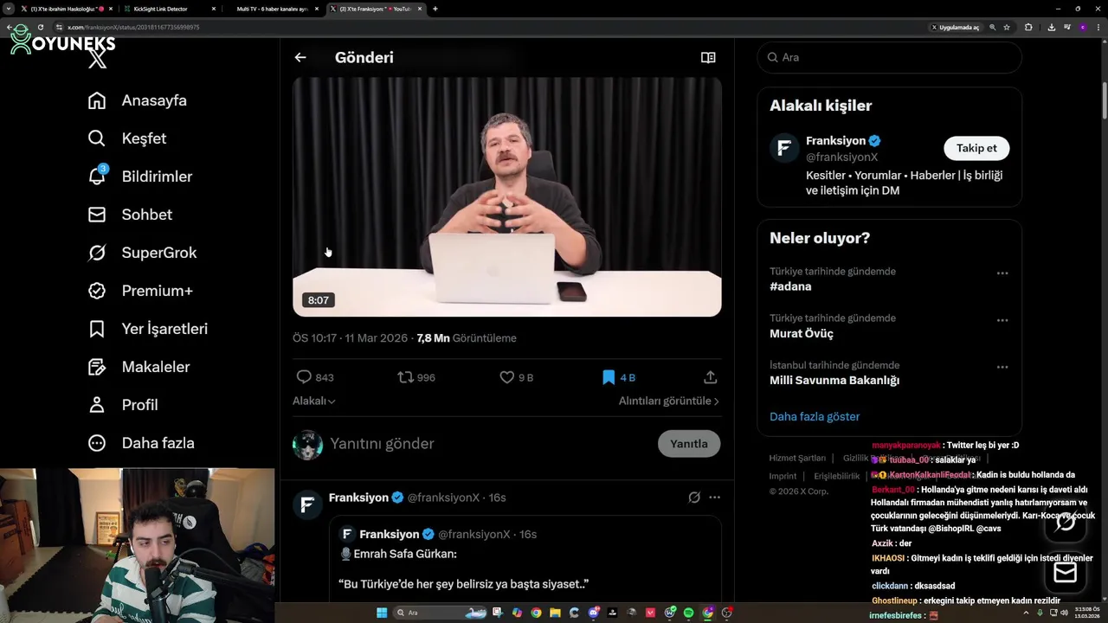Open a new browser tab
1108x623 pixels.
pos(435,9)
